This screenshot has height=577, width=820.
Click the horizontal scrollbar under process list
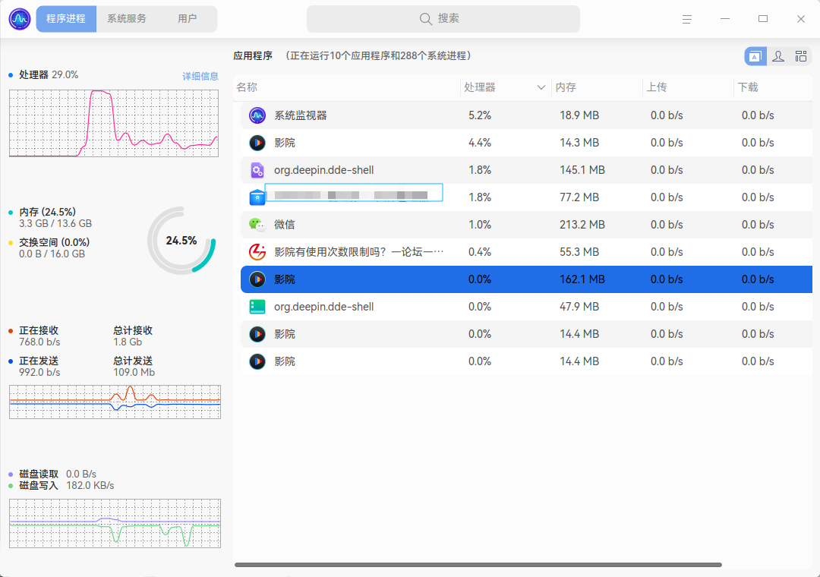478,565
